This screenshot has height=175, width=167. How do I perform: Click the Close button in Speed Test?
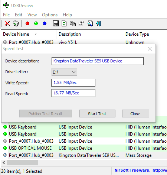[x=135, y=113]
